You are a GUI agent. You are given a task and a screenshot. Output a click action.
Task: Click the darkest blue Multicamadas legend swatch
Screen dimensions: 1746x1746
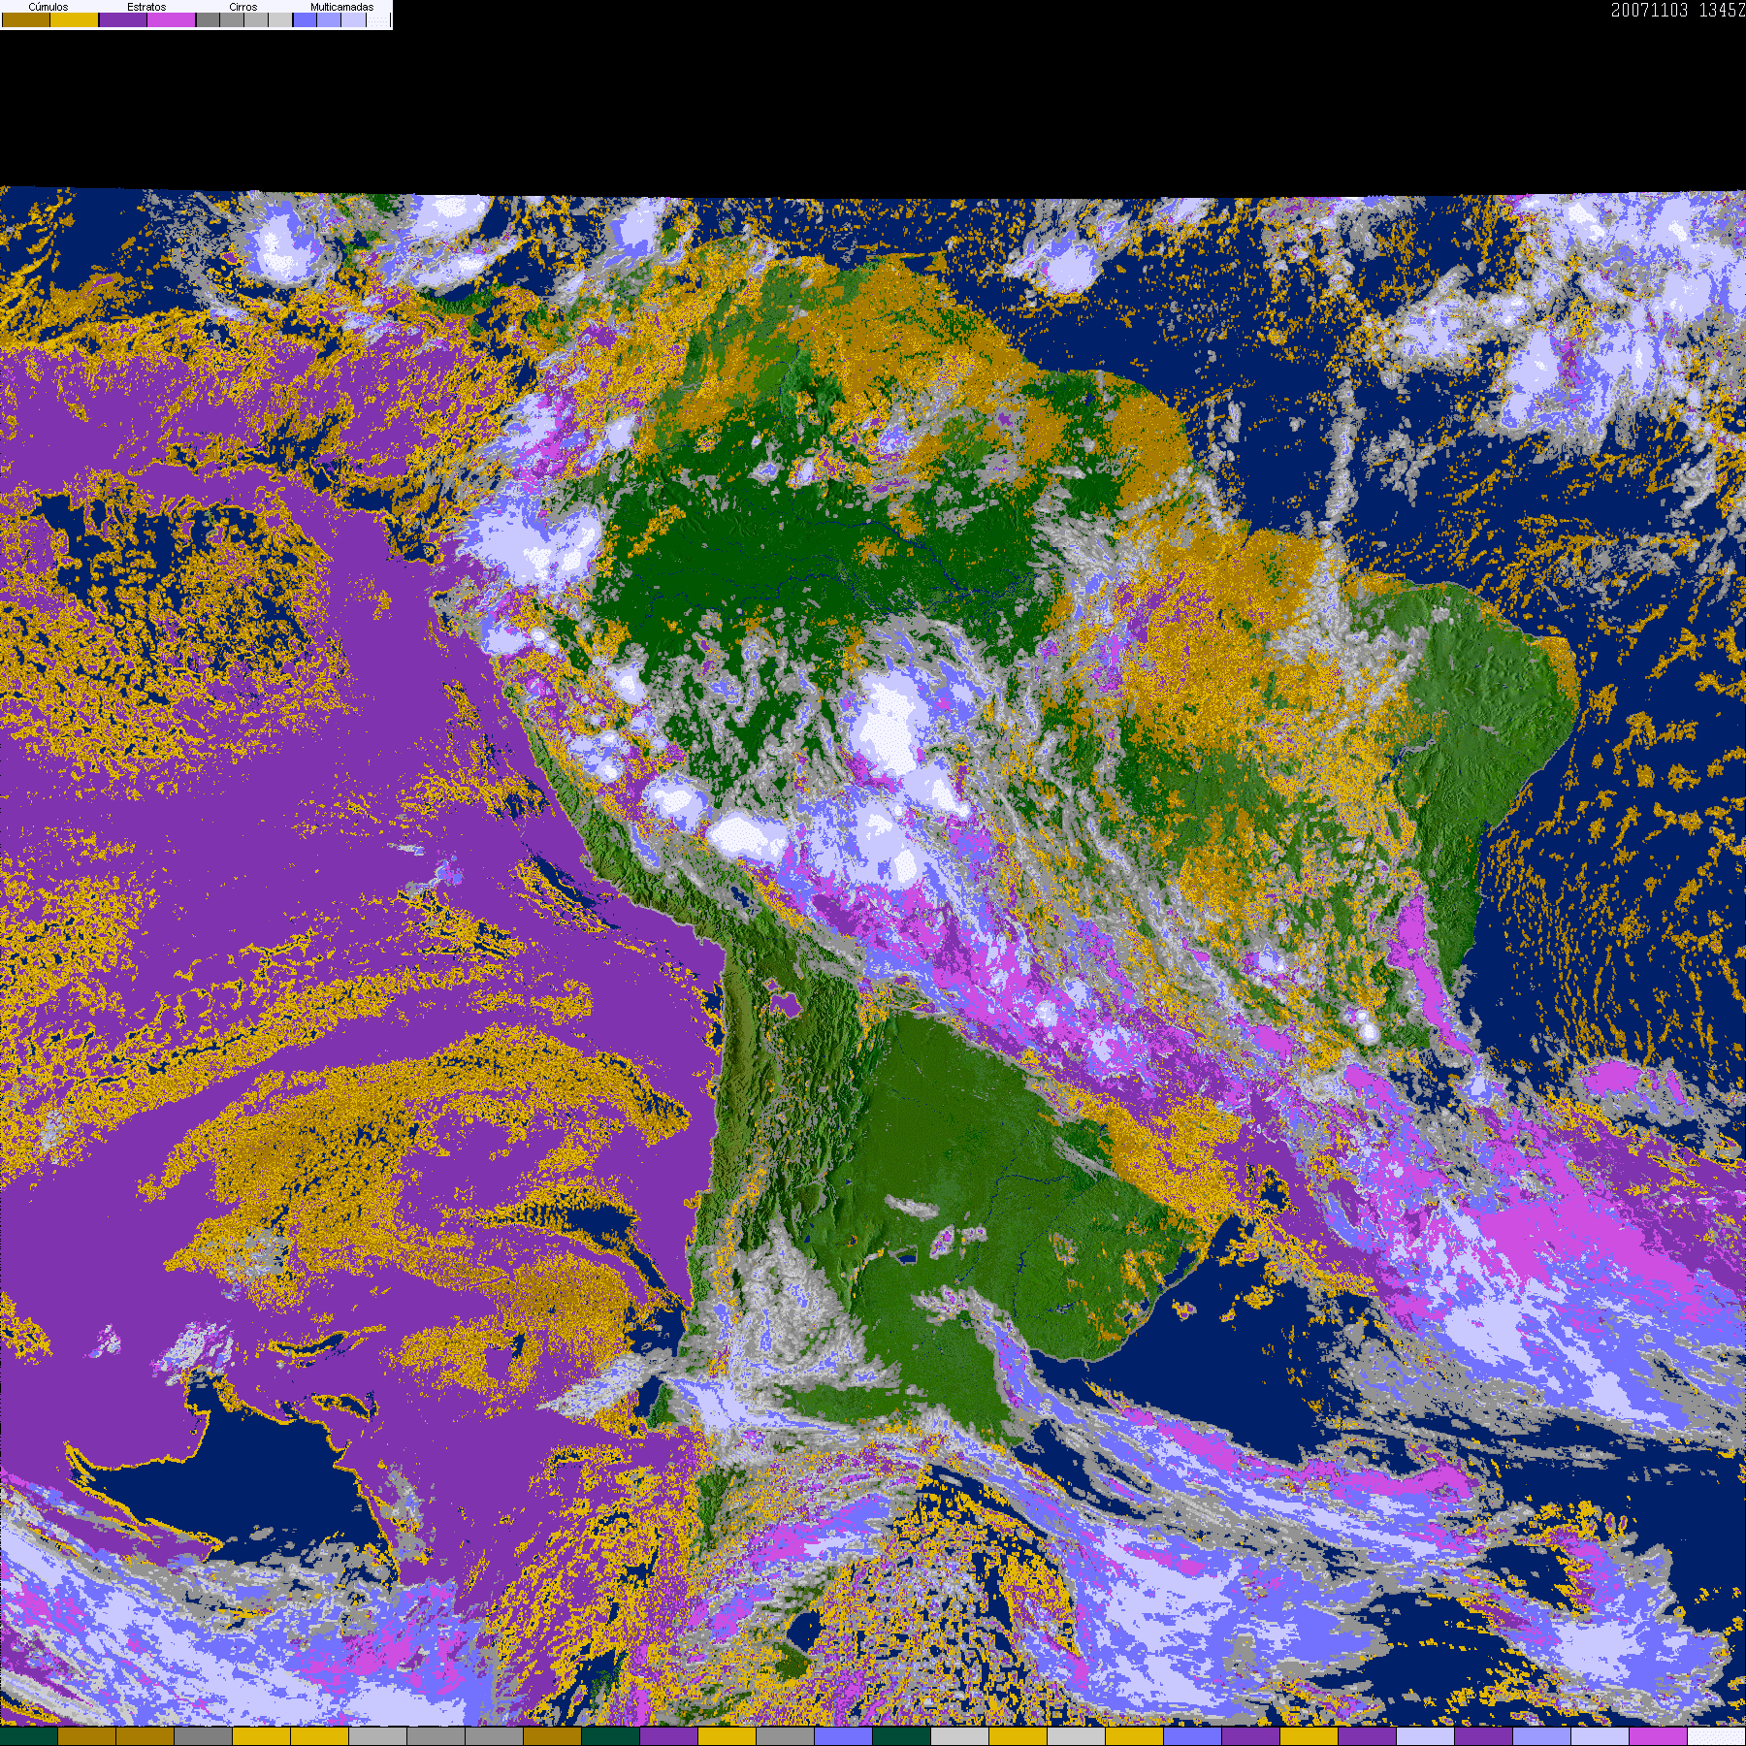306,20
